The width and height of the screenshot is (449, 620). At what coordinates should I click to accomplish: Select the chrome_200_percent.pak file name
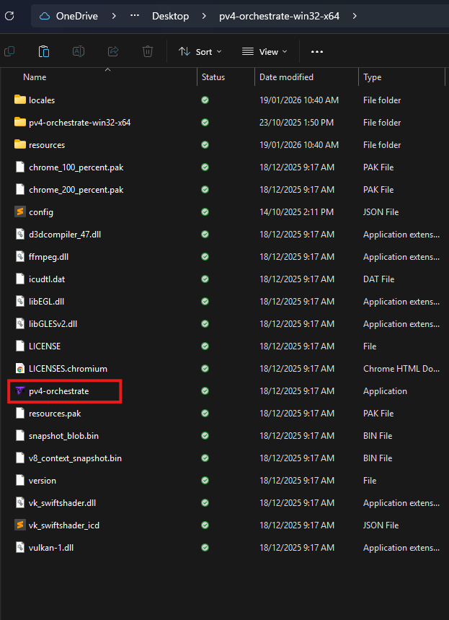76,190
